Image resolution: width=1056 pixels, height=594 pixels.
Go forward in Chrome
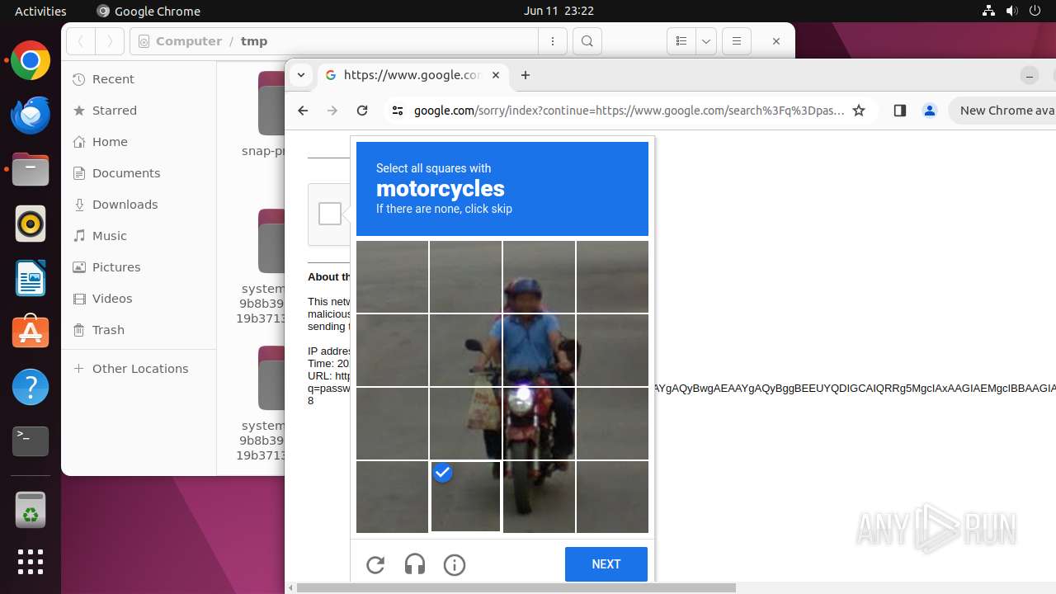click(332, 111)
